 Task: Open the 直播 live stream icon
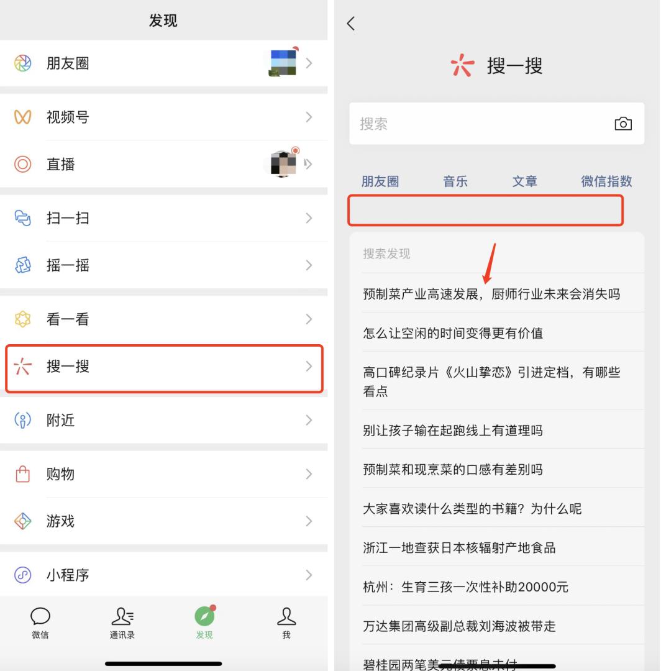22,164
